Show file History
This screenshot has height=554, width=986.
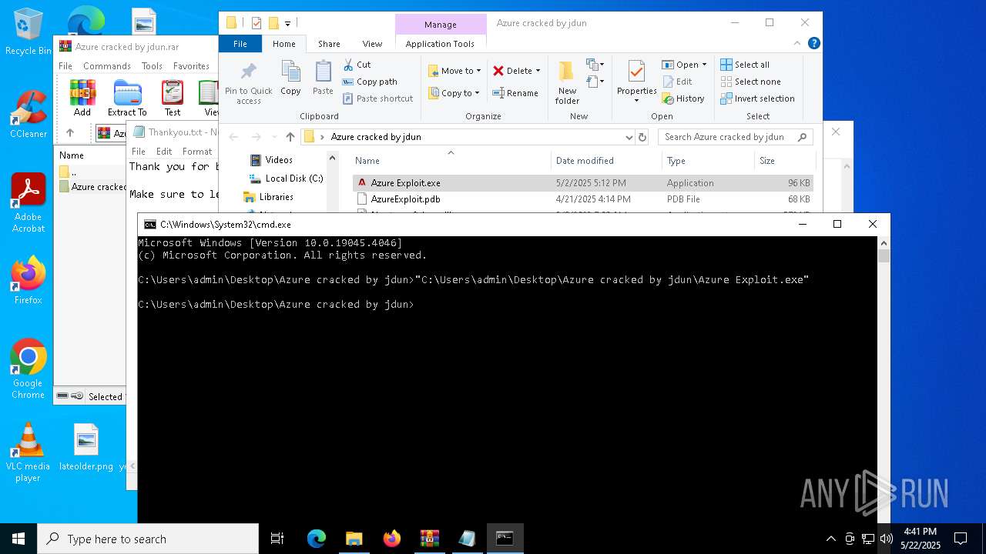682,98
